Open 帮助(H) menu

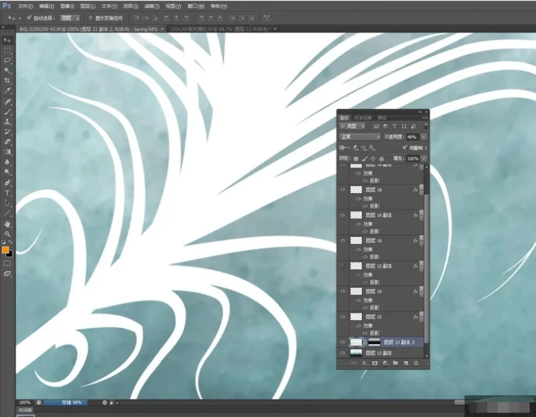pyautogui.click(x=219, y=6)
